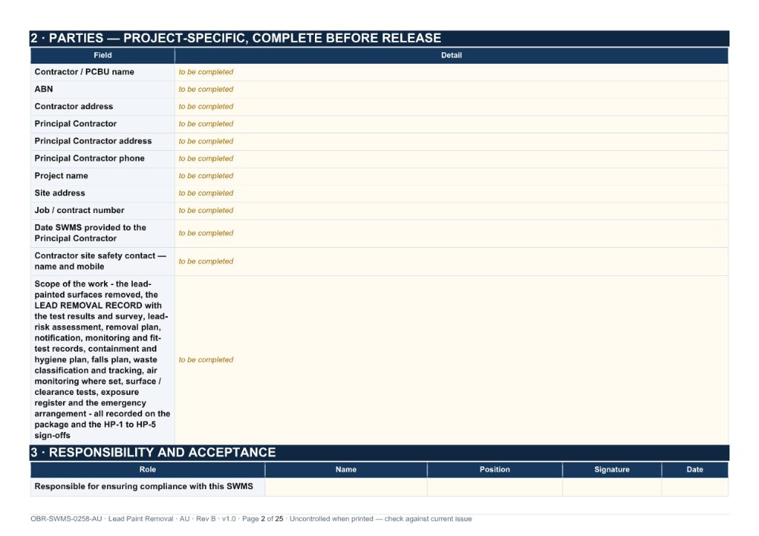Click the 'Position' column header
The height and width of the screenshot is (536, 759).
click(495, 469)
